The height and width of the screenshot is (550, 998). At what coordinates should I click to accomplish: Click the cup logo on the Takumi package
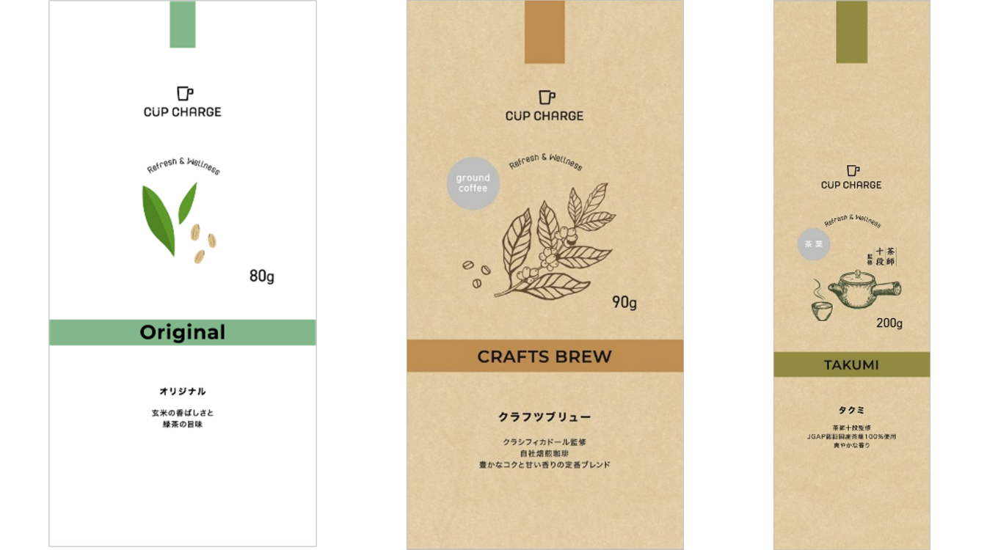(x=853, y=170)
